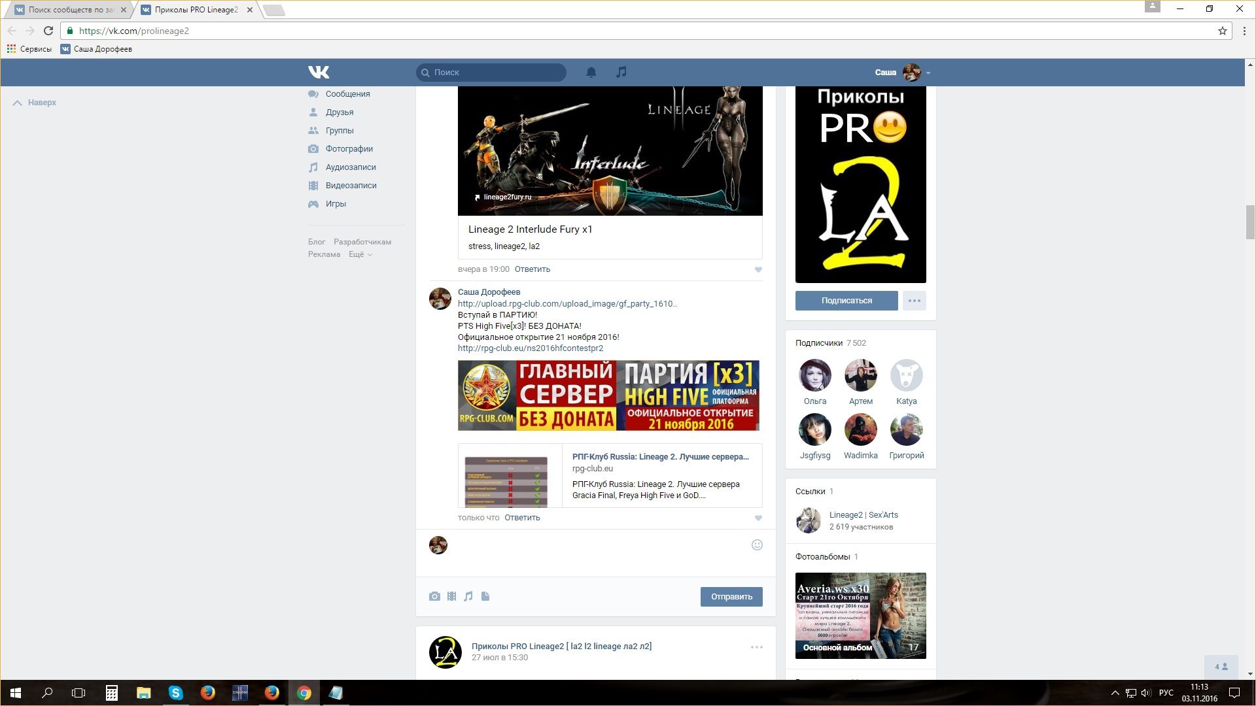Open the notifications bell
Viewport: 1256px width, 706px height.
click(591, 72)
